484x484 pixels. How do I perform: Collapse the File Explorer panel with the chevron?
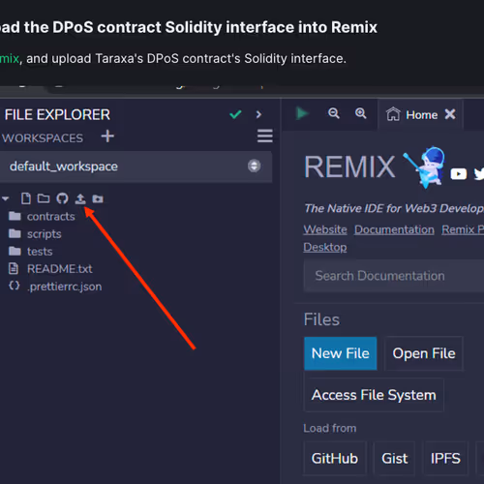tap(258, 114)
